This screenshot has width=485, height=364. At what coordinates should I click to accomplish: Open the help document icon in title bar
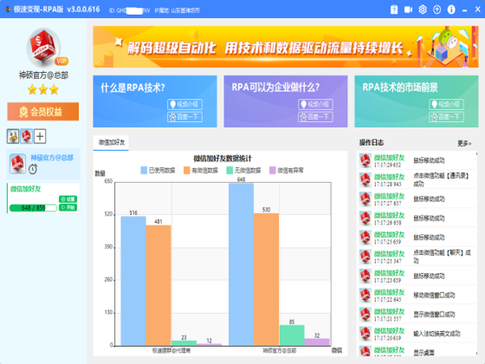(x=394, y=10)
